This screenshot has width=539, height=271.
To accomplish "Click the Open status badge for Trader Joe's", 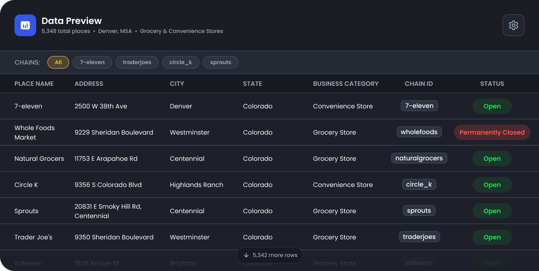I will 492,237.
